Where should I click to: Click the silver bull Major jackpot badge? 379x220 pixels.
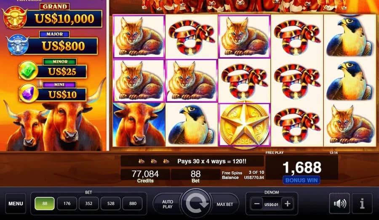coord(18,45)
